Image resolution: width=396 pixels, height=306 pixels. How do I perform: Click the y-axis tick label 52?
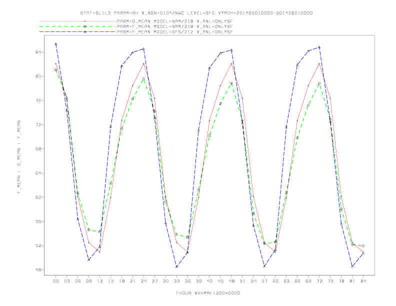[x=38, y=245]
